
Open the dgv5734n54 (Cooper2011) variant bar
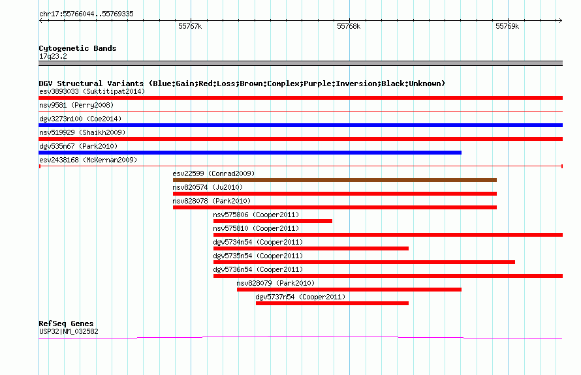tap(311, 248)
